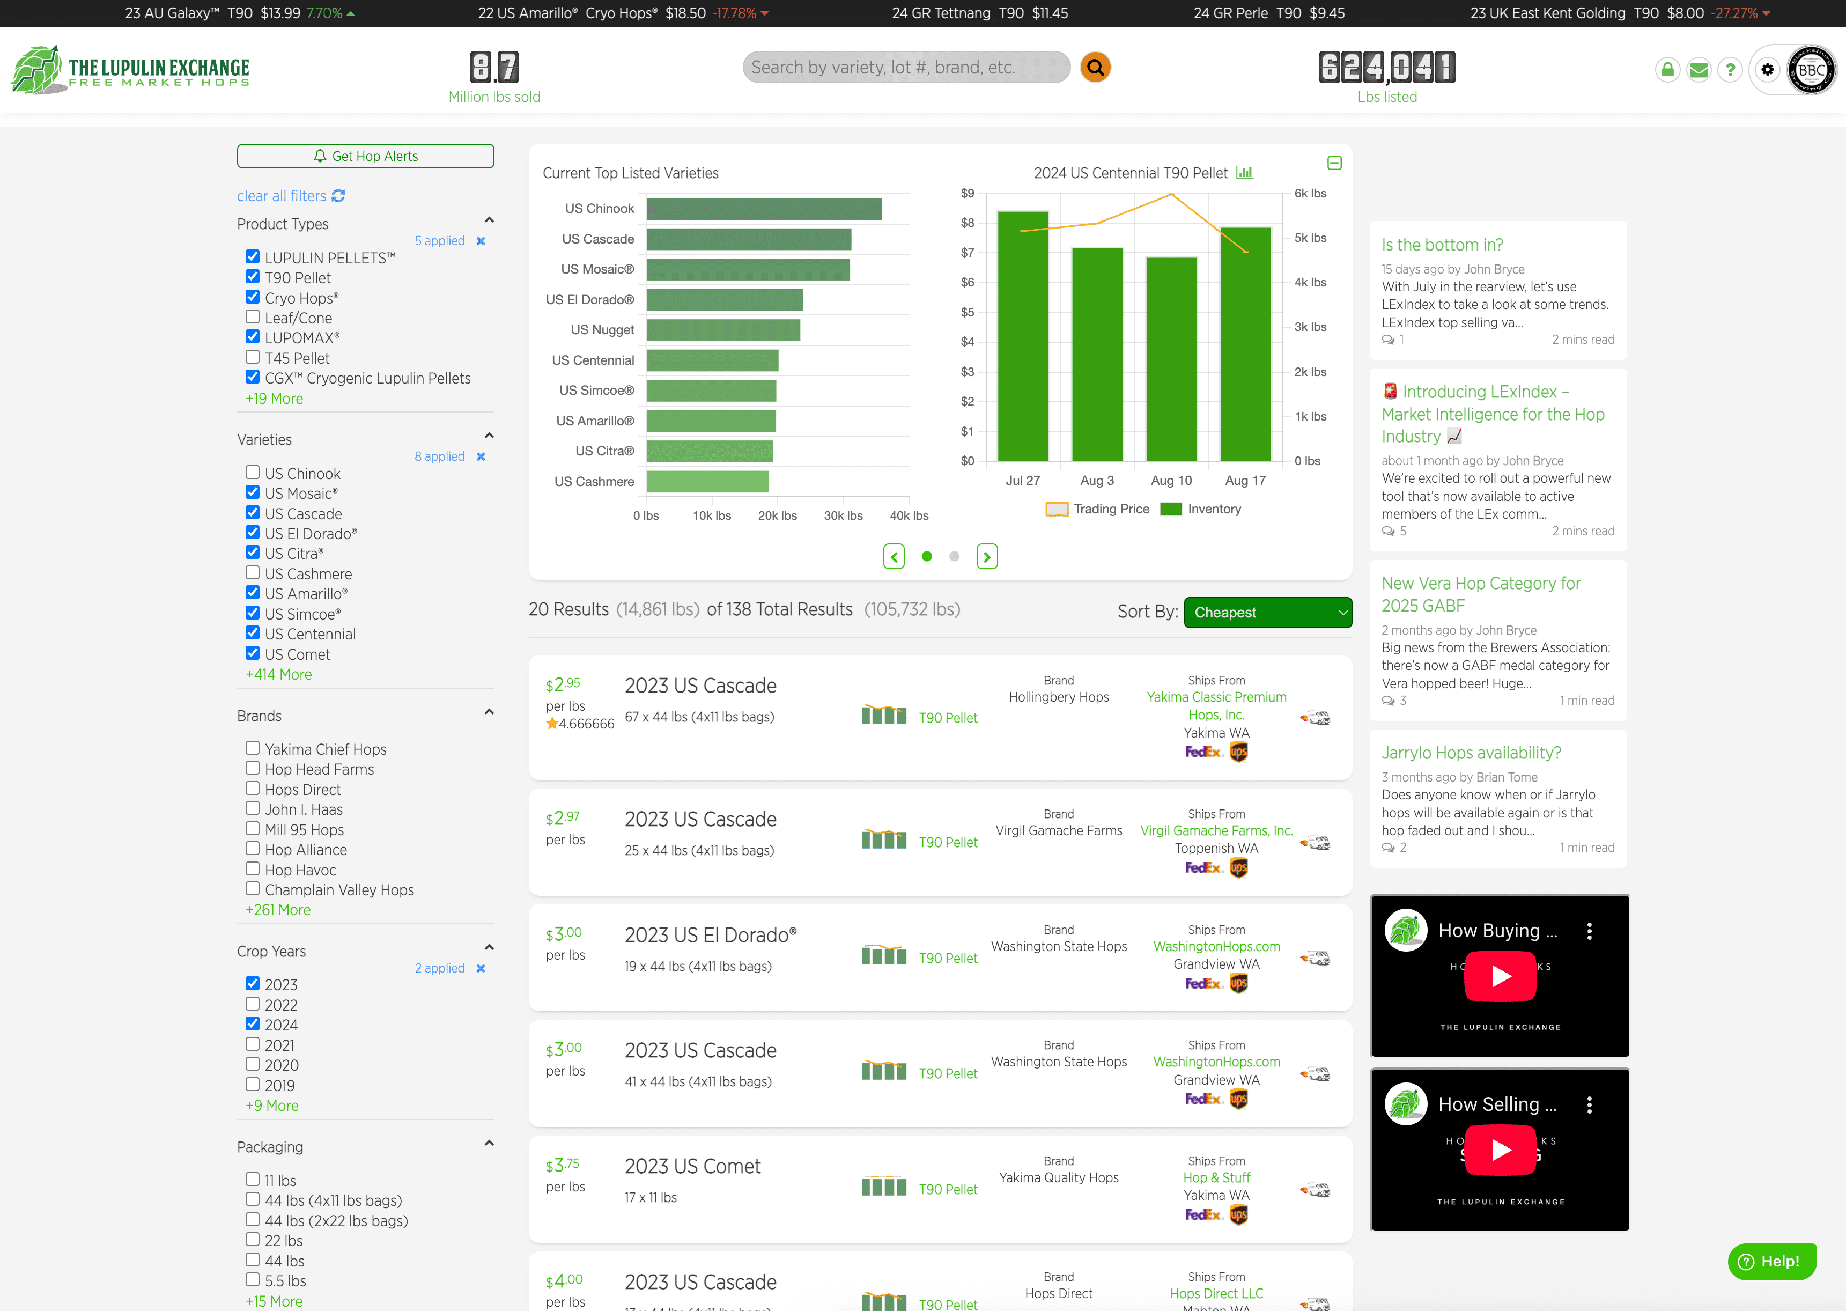Click the green lock icon in header

coord(1667,70)
